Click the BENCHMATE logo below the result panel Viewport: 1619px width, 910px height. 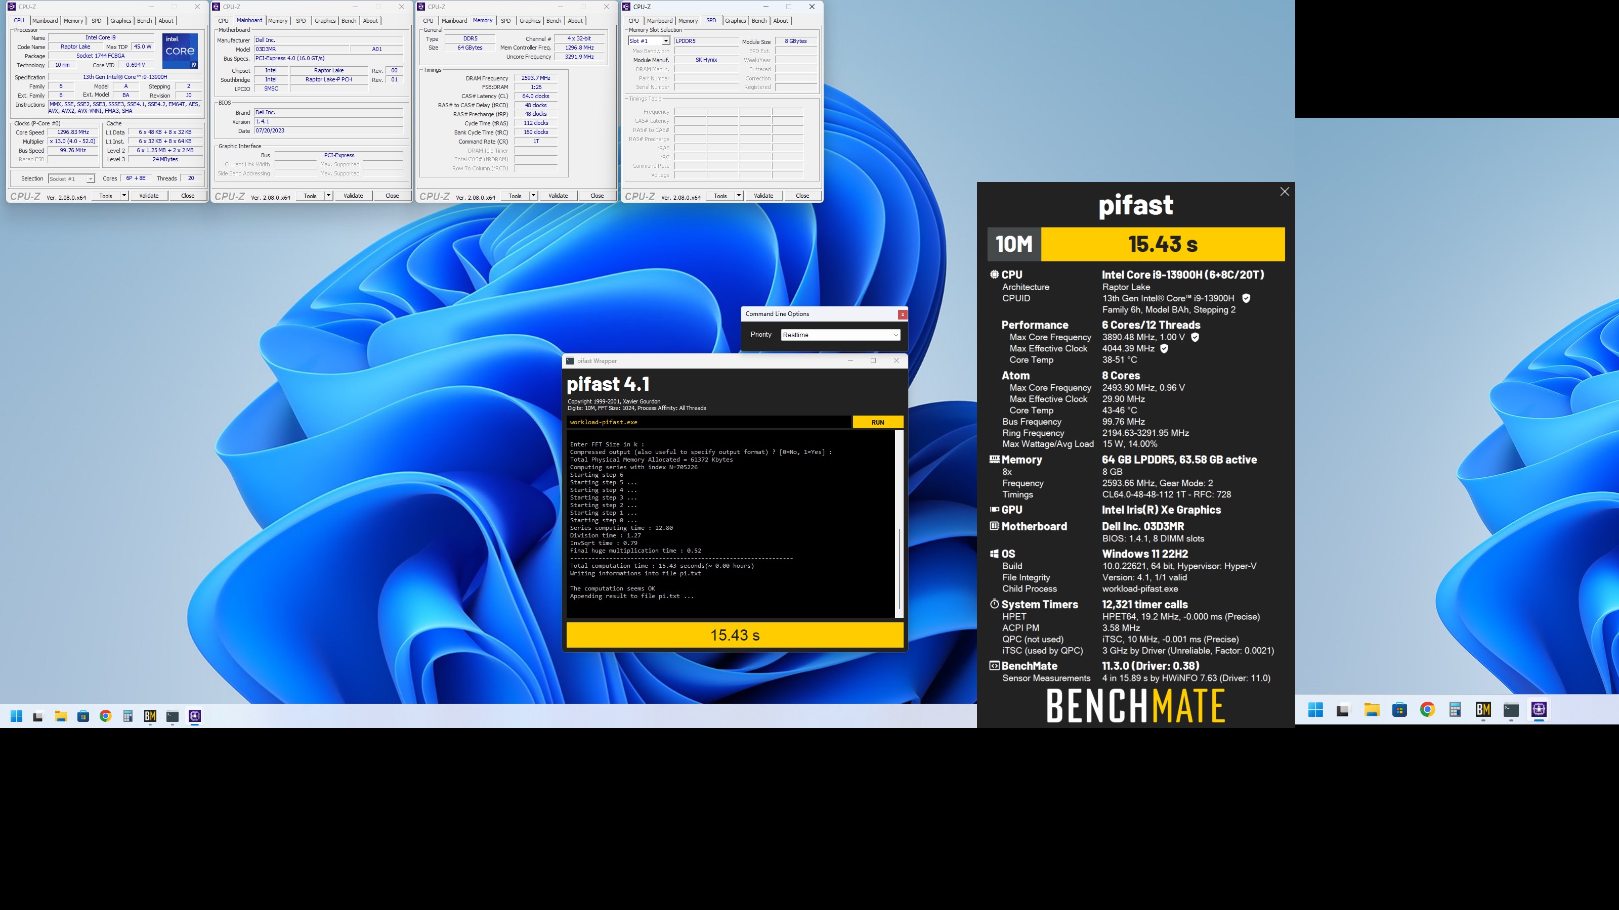[x=1136, y=706]
